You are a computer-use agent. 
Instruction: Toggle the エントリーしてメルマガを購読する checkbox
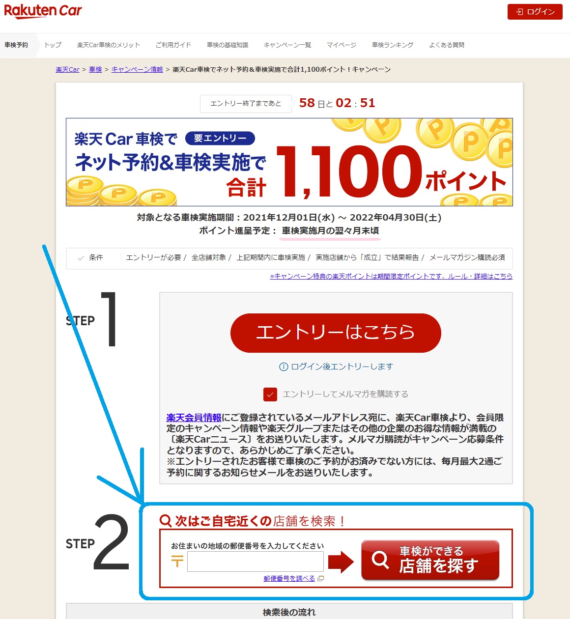pyautogui.click(x=270, y=394)
